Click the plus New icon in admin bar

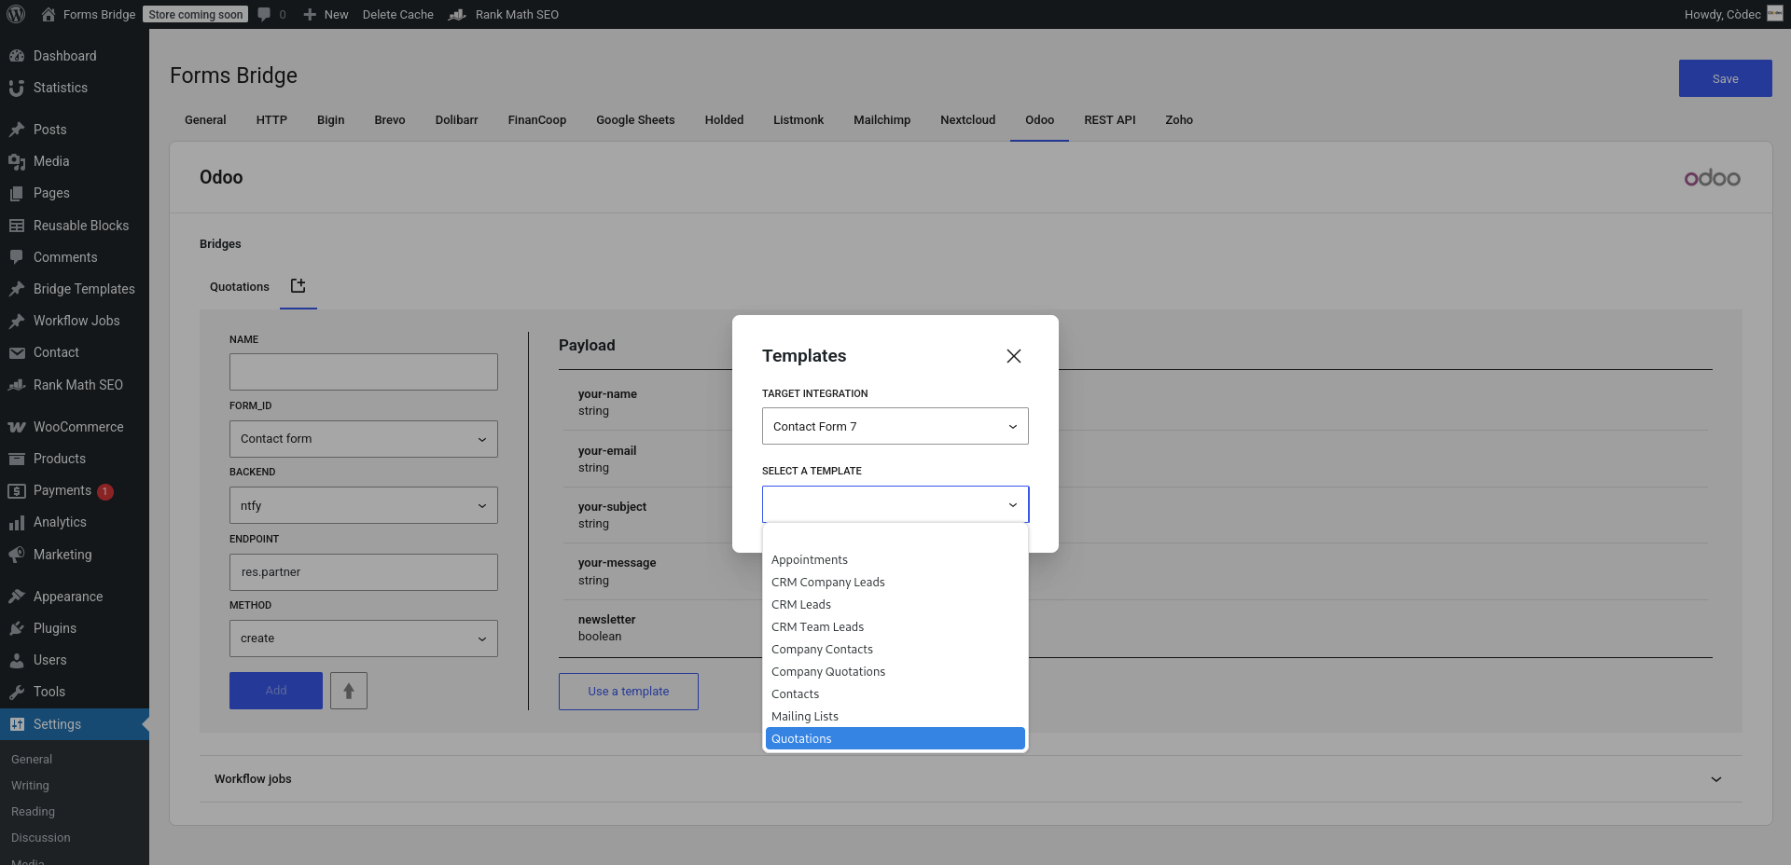(x=310, y=14)
